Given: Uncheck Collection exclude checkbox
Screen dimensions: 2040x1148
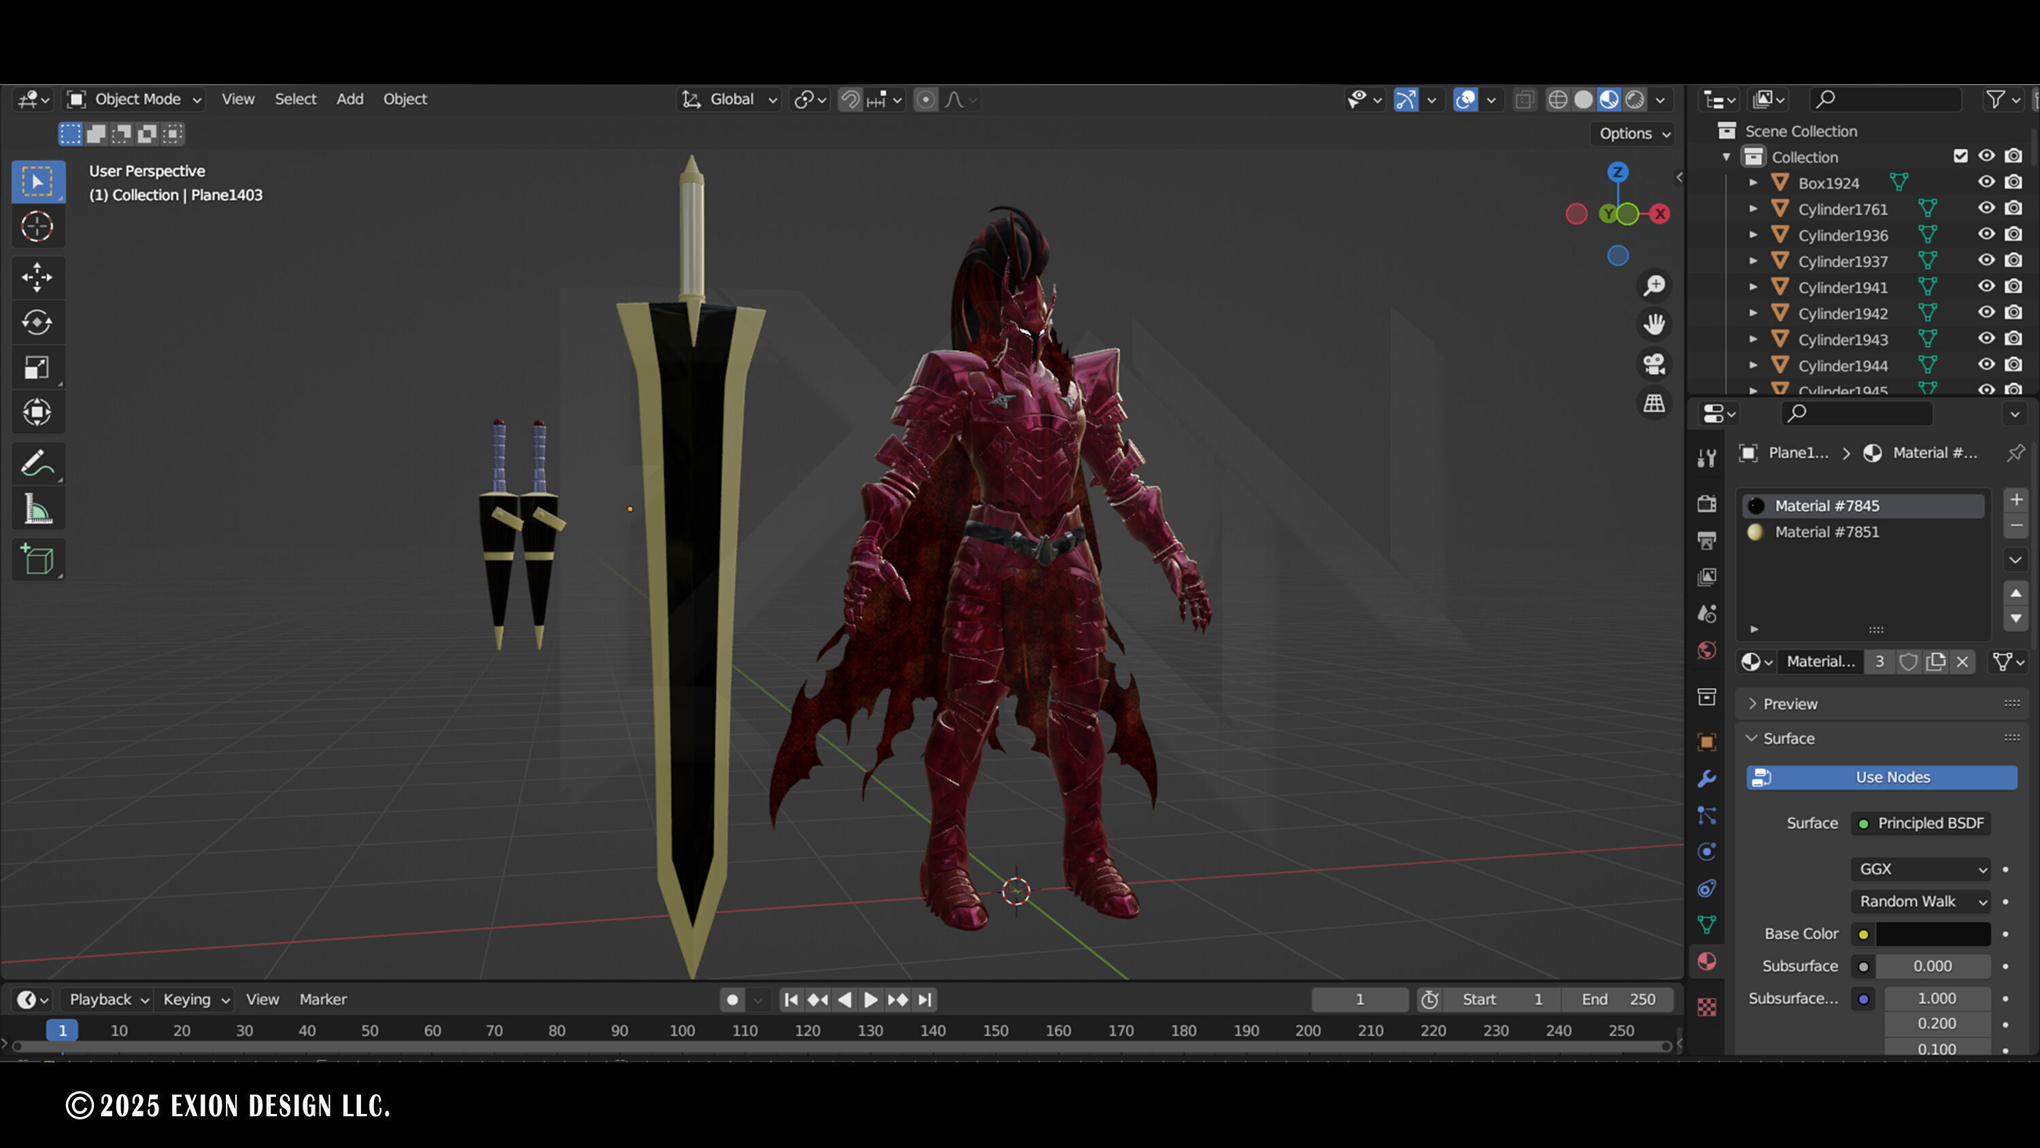Looking at the screenshot, I should (x=1960, y=156).
